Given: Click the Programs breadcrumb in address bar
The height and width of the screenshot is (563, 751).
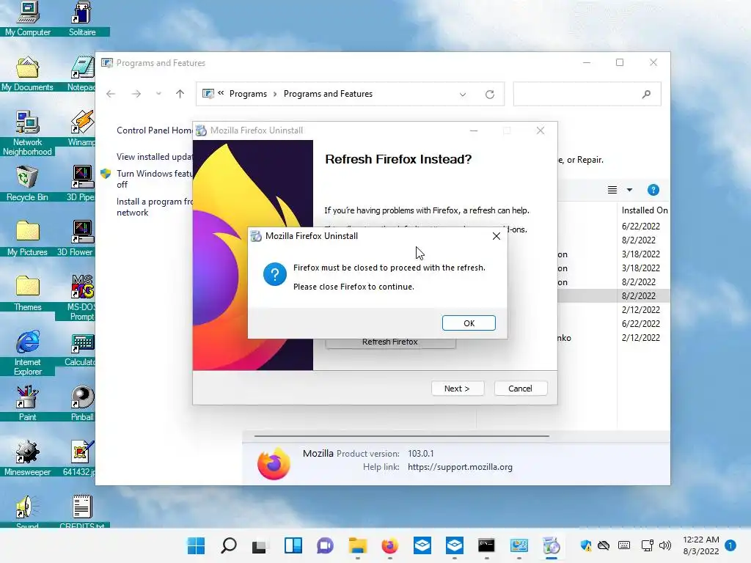Looking at the screenshot, I should pos(248,94).
